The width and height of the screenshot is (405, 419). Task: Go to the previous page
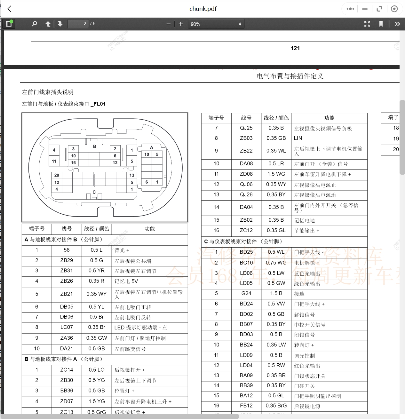(48, 24)
